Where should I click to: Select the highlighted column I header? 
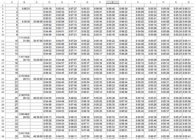(x=113, y=2)
